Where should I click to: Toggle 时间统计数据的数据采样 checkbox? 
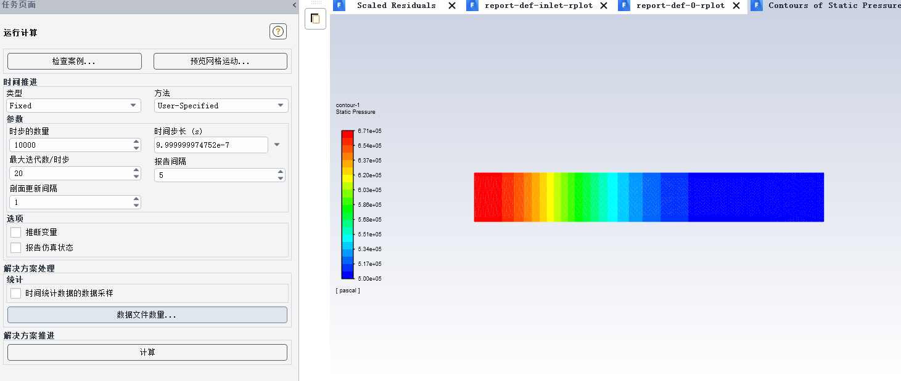click(x=16, y=294)
